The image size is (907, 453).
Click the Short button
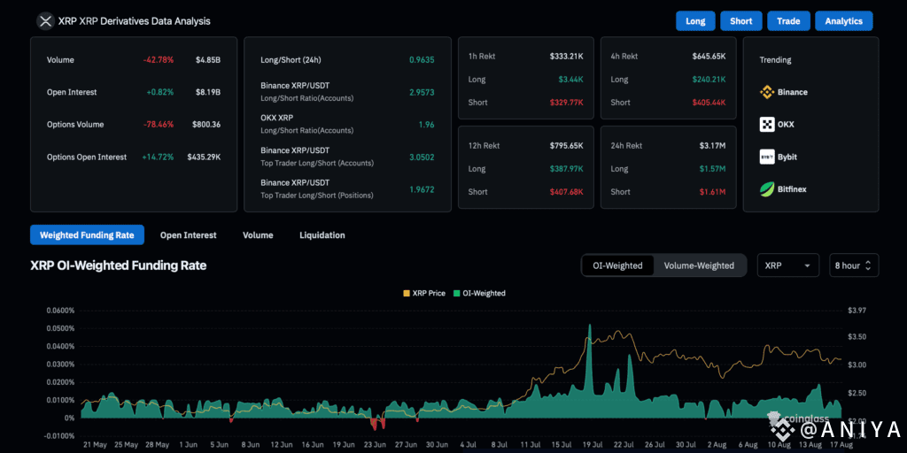[741, 21]
